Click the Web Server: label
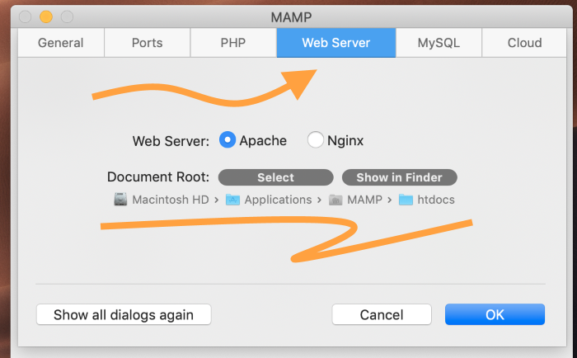Image resolution: width=577 pixels, height=358 pixels. click(x=171, y=141)
